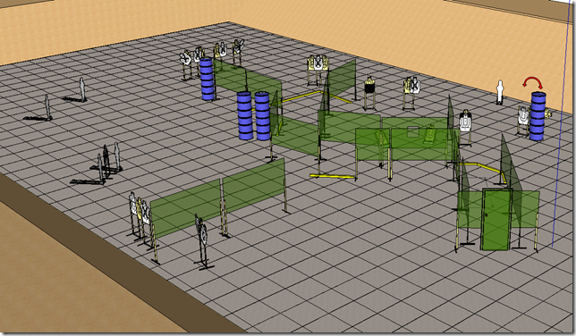Image resolution: width=576 pixels, height=336 pixels.
Task: Select the lone front target on stand
Action: coord(202,241)
